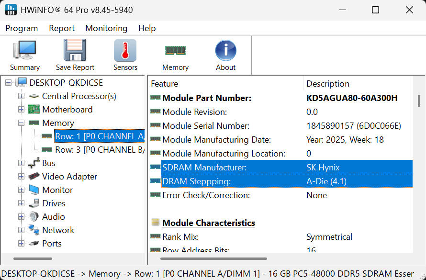Open the Program menu
This screenshot has height=280, width=426.
click(22, 28)
